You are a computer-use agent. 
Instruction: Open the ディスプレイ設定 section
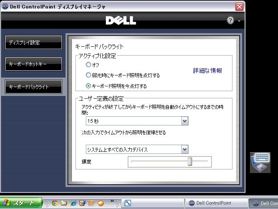[x=34, y=42]
